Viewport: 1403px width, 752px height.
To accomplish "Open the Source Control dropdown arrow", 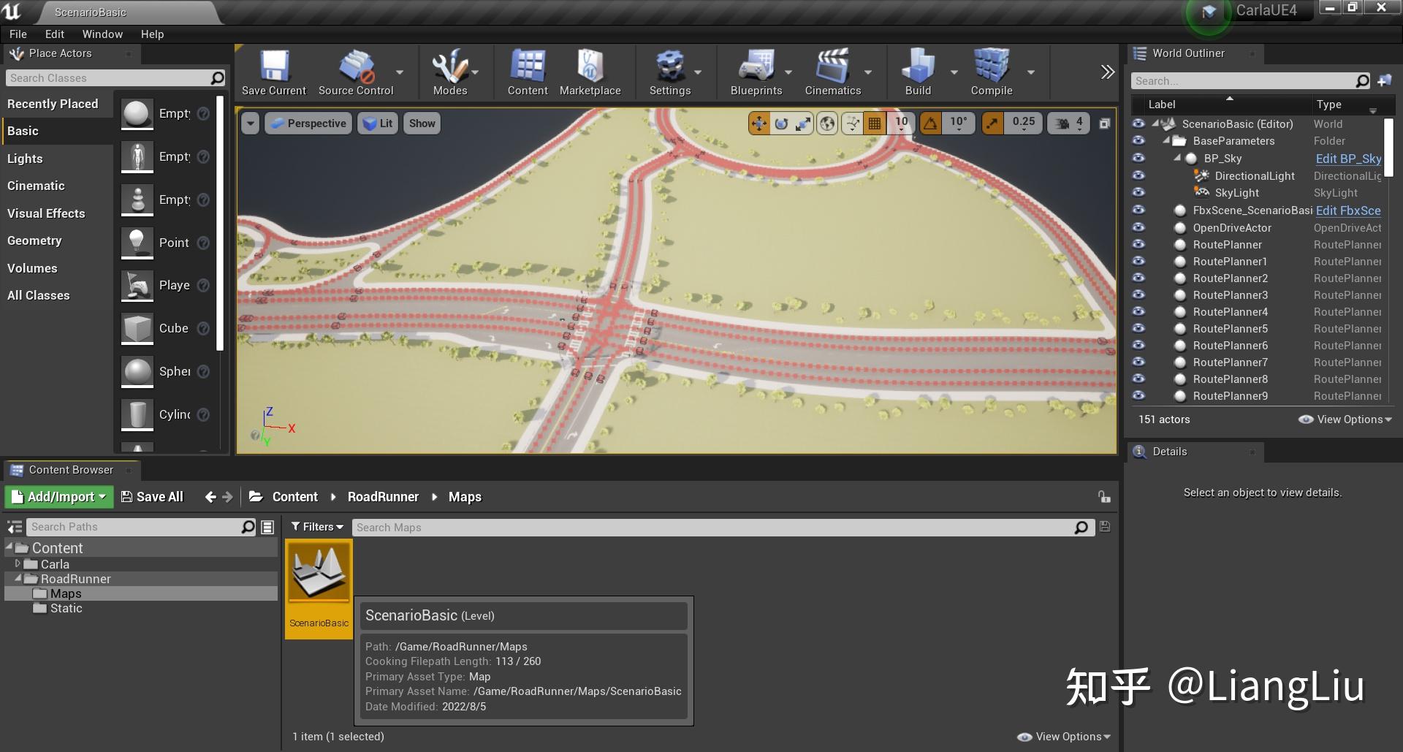I will pyautogui.click(x=400, y=72).
